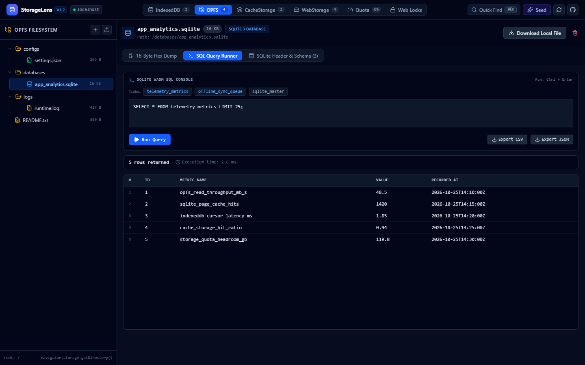Click the 5 rows returned text
The image size is (585, 365).
(149, 162)
